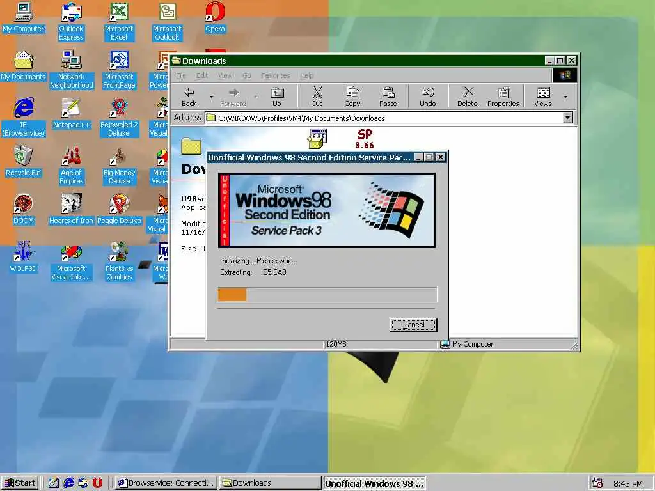The height and width of the screenshot is (491, 655).
Task: Open the Edit menu in Downloads window
Action: click(202, 75)
